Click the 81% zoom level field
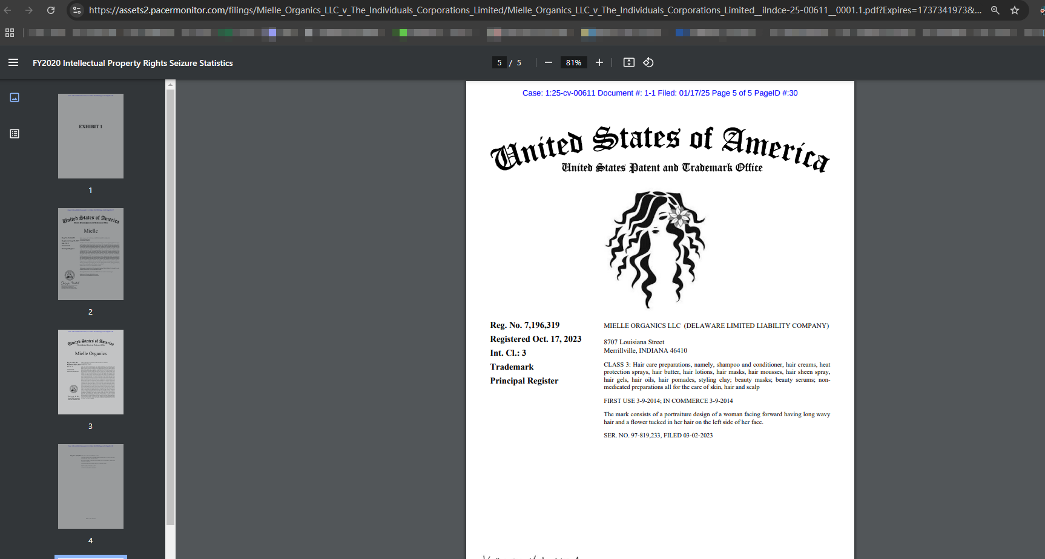Image resolution: width=1045 pixels, height=559 pixels. click(573, 63)
